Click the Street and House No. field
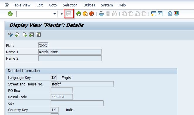The width and height of the screenshot is (194, 115). pos(82,84)
